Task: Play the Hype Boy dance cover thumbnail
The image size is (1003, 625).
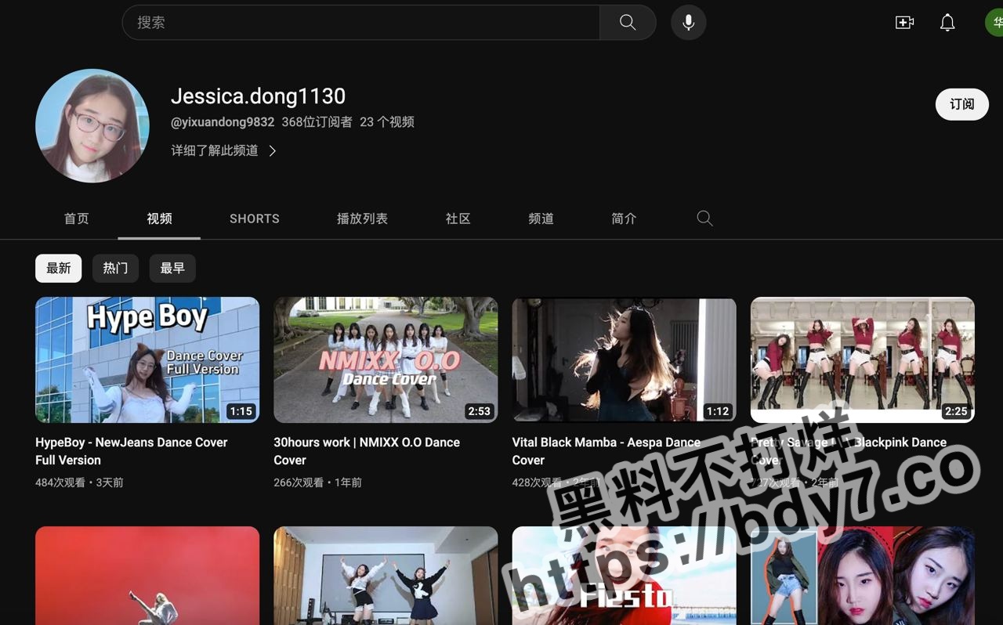Action: point(147,359)
